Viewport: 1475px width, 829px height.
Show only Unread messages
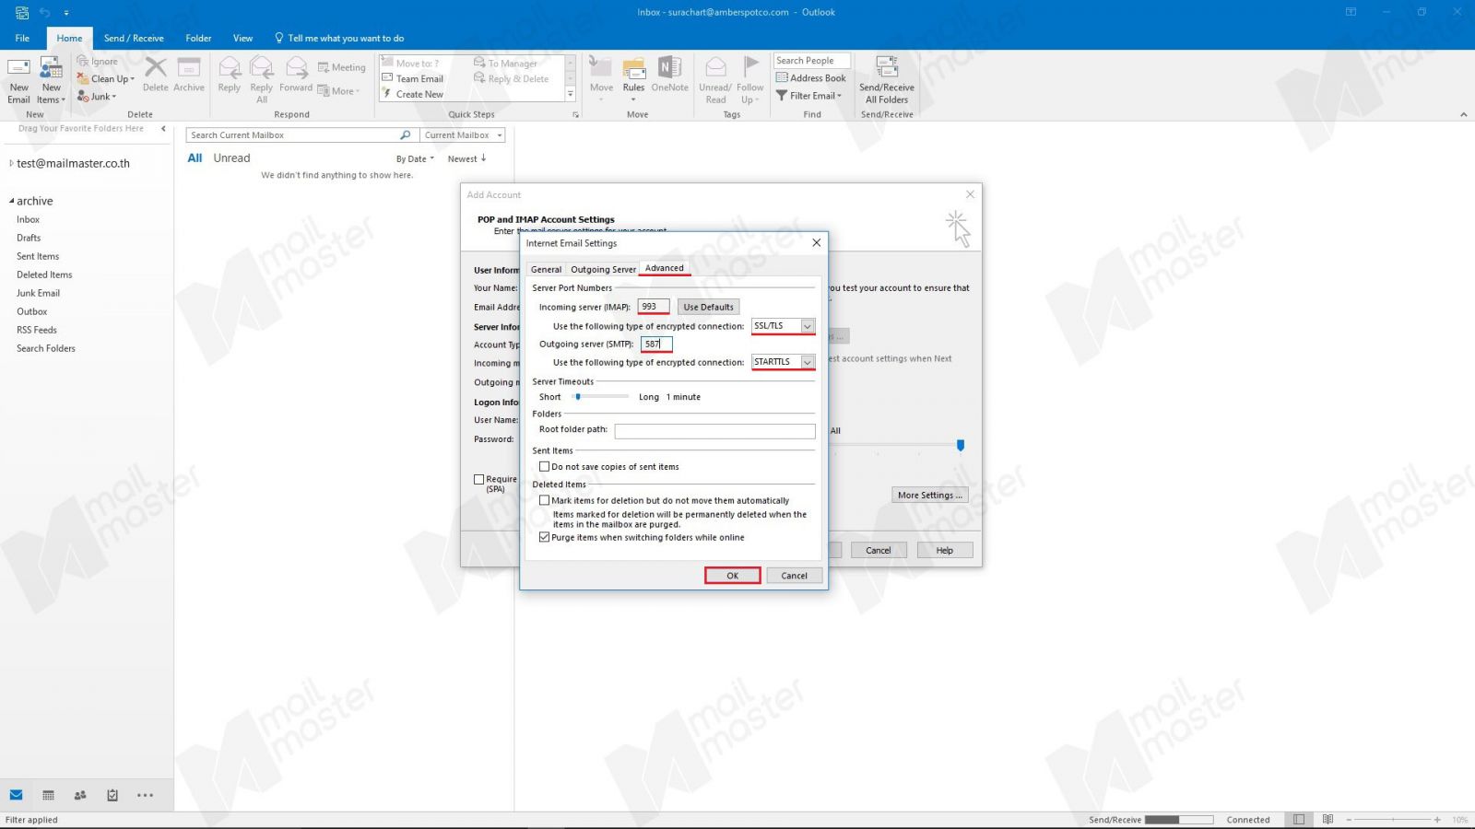pos(231,158)
